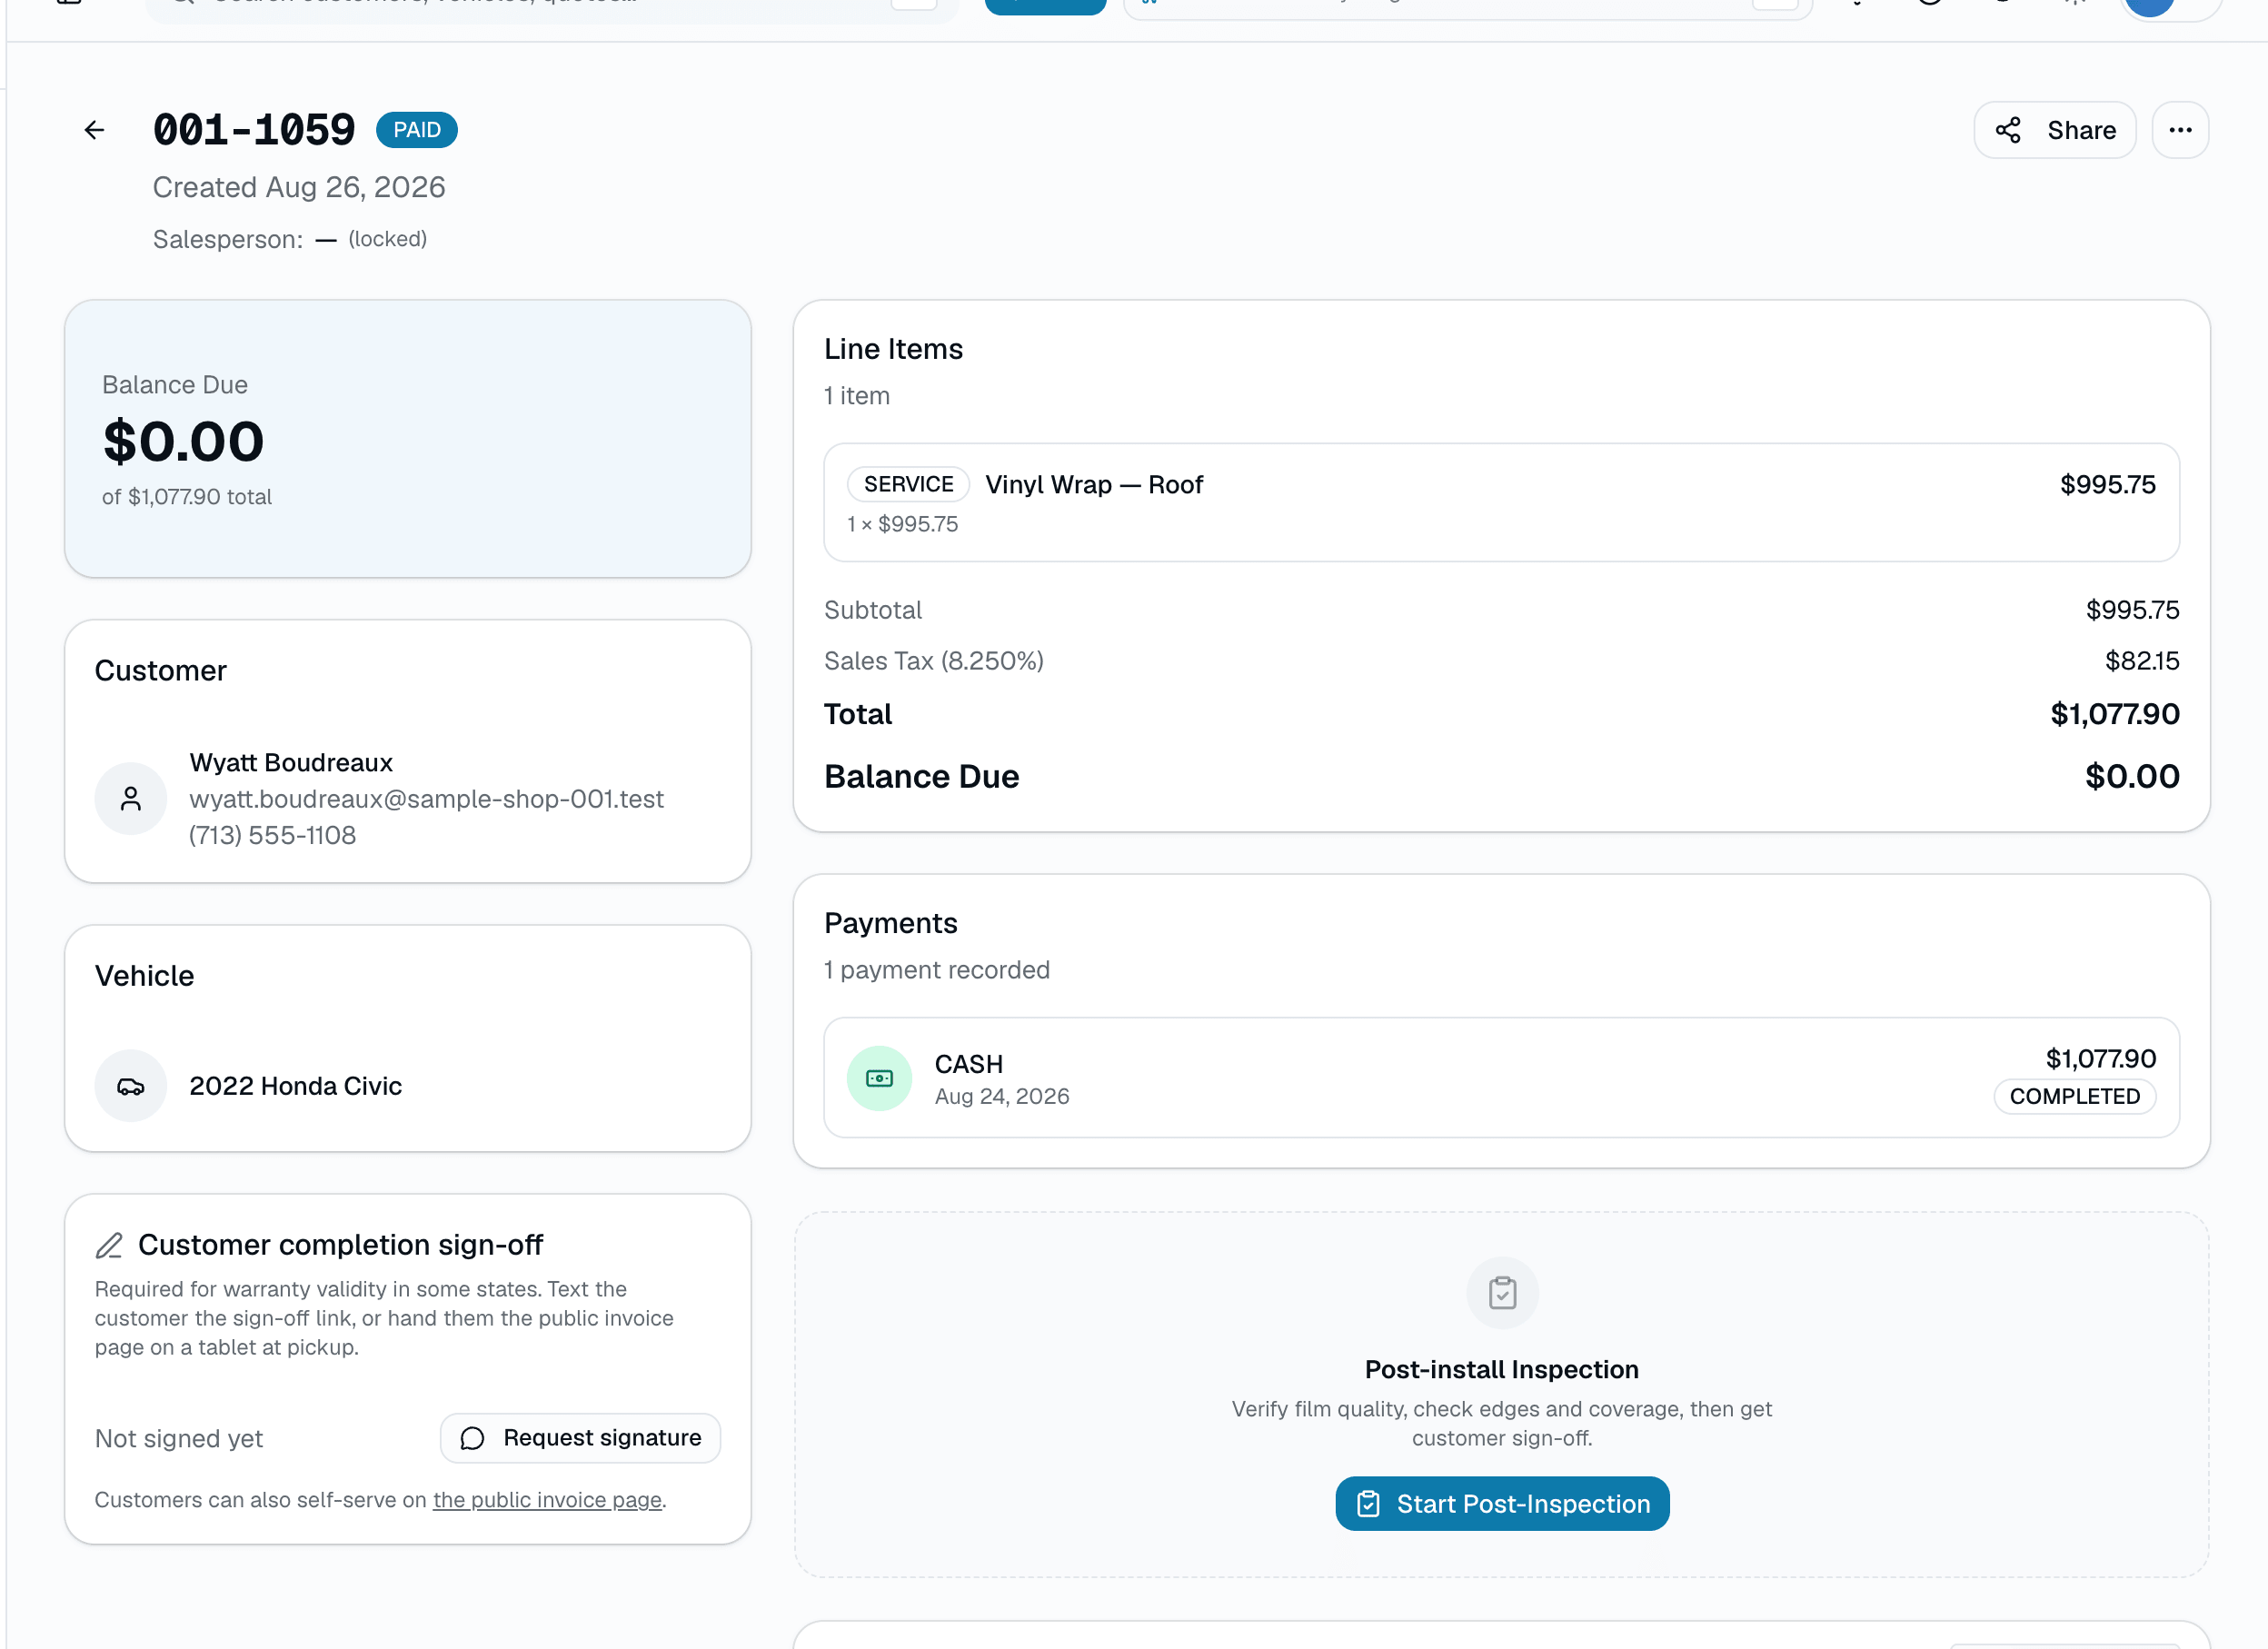The width and height of the screenshot is (2268, 1649).
Task: Open the three-dot more options menu
Action: [2180, 130]
